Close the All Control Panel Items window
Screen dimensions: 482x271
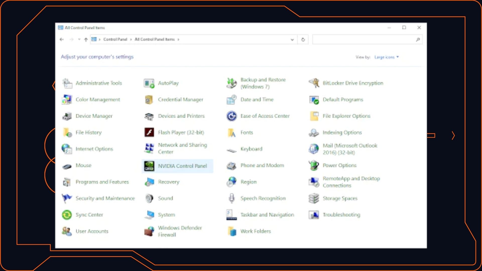coord(419,28)
